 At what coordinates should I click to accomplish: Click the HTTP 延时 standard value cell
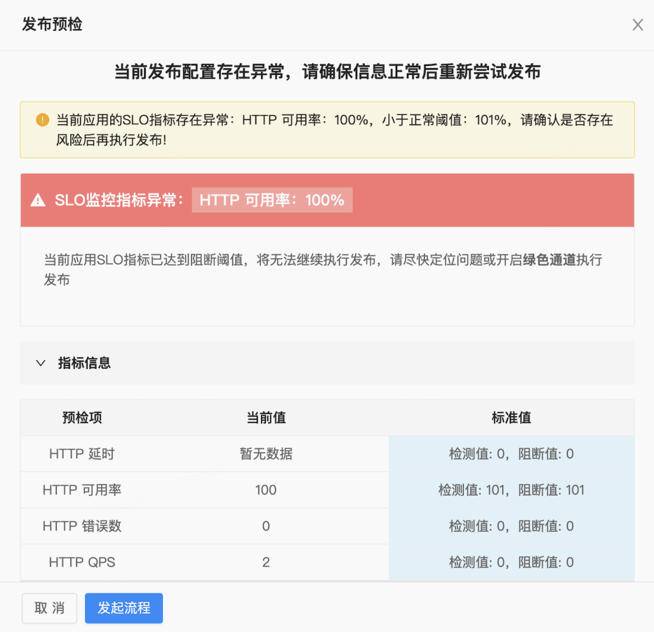pos(511,454)
